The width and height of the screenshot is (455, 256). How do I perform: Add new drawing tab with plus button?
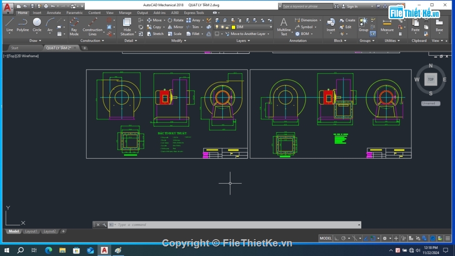84,48
